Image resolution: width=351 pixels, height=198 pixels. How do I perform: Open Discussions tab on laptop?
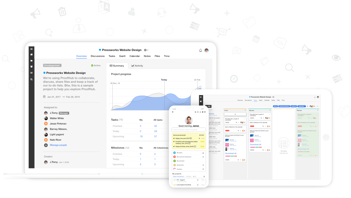pyautogui.click(x=98, y=56)
